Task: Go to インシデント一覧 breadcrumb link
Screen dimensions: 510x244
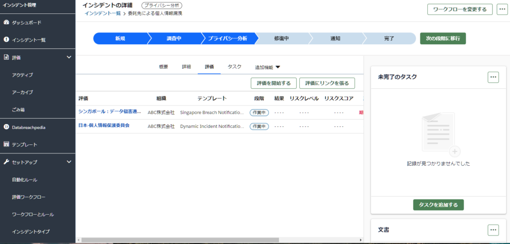Action: (103, 13)
